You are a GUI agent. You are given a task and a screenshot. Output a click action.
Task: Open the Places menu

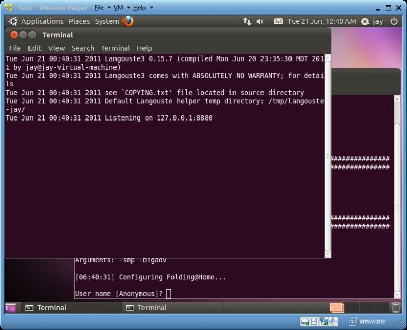pos(79,21)
